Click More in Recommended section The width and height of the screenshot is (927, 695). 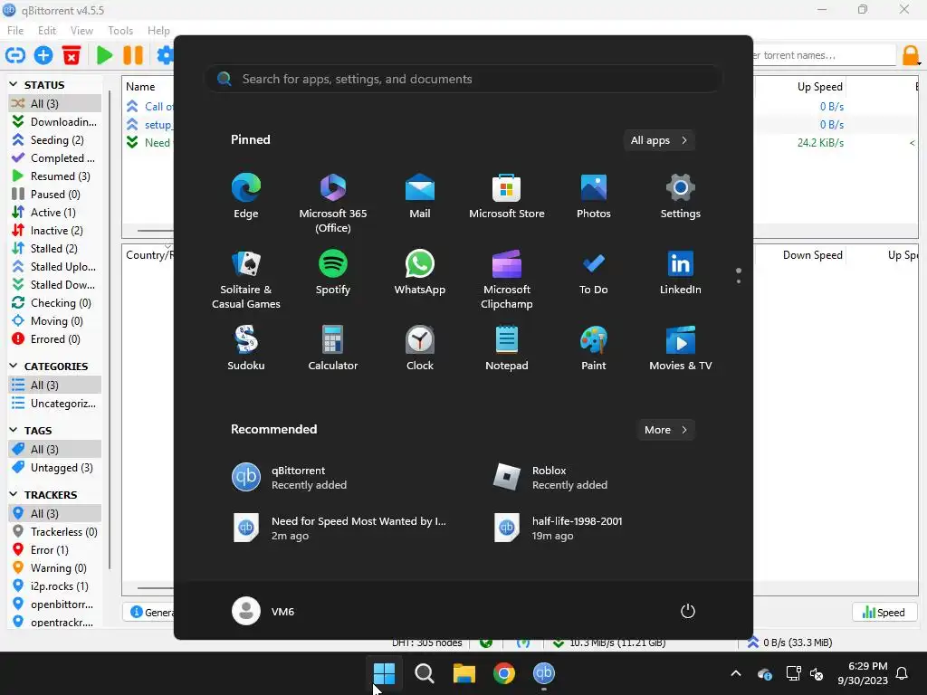[665, 430]
